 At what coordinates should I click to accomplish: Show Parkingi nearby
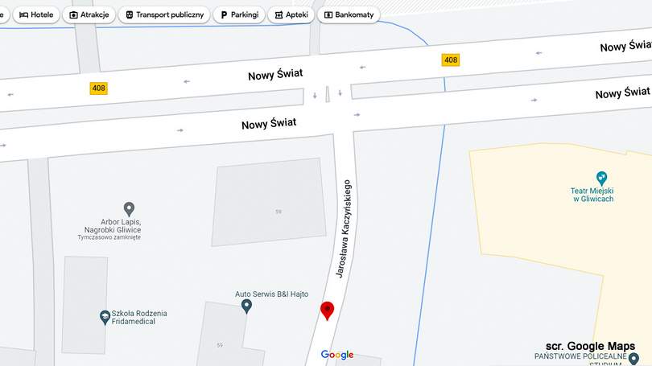tap(239, 14)
